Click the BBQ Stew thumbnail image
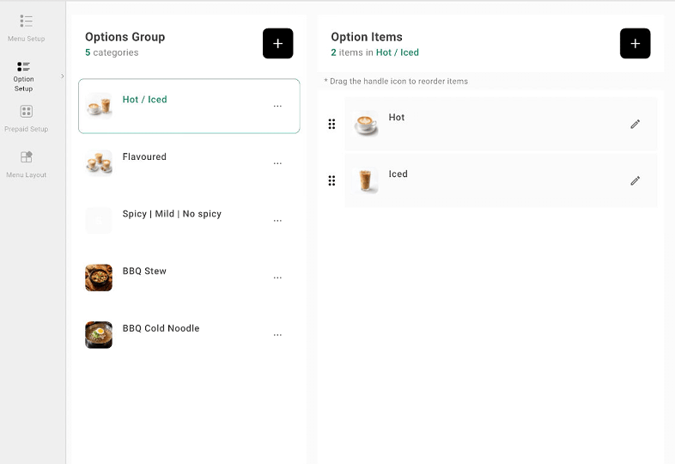Viewport: 675px width, 464px height. click(99, 278)
